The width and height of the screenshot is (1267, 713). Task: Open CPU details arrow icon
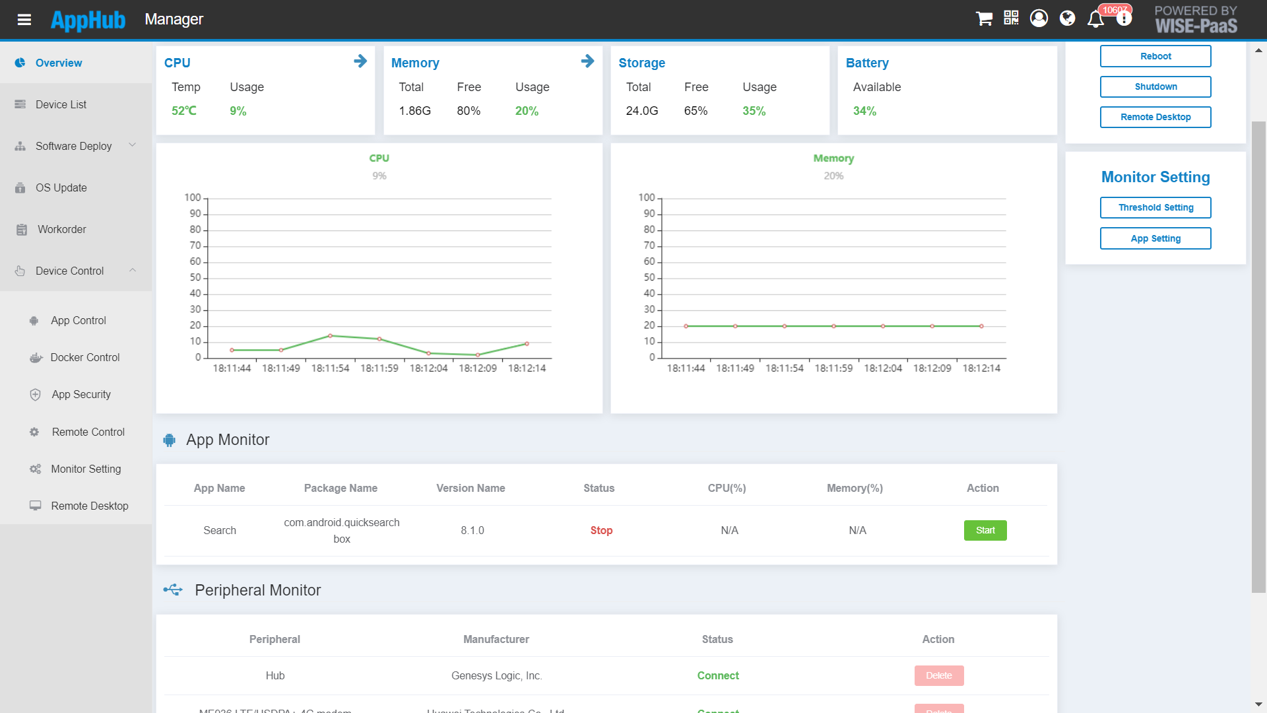click(360, 61)
